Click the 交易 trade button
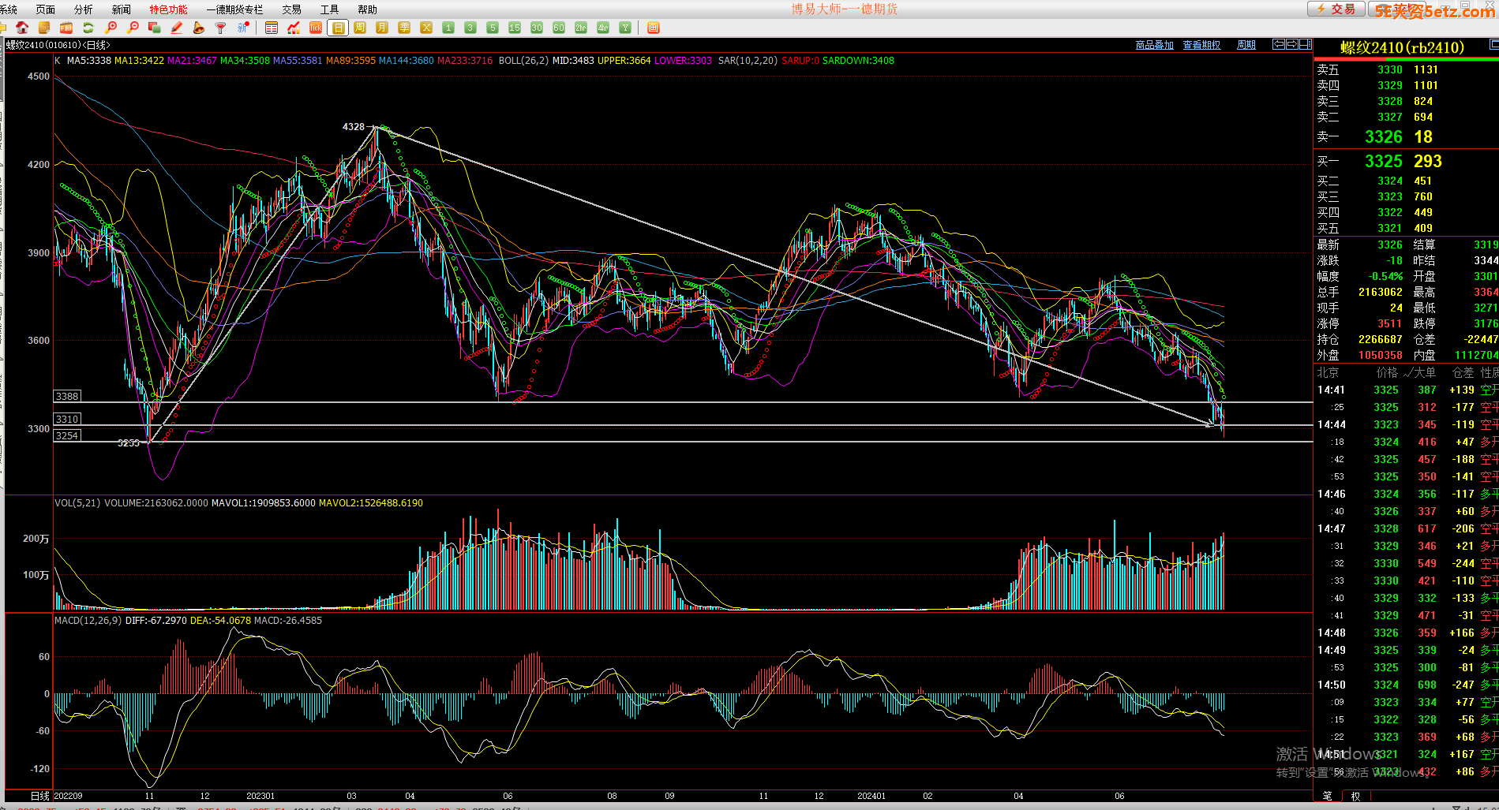This screenshot has width=1499, height=810. point(1336,9)
